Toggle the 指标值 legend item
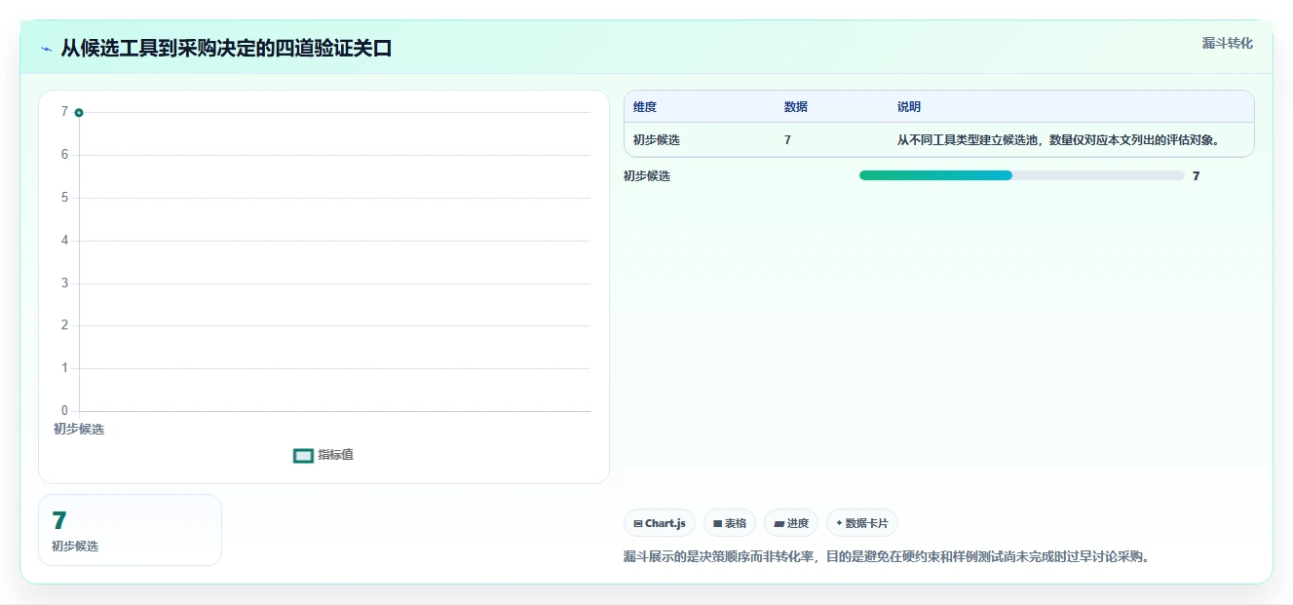This screenshot has width=1293, height=605. coord(323,455)
